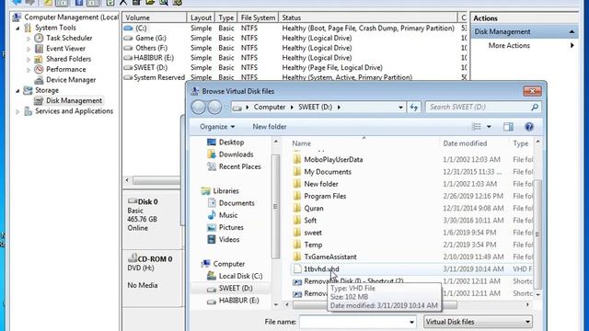Open the view options dropdown arrow
The image size is (589, 331).
pyautogui.click(x=489, y=127)
